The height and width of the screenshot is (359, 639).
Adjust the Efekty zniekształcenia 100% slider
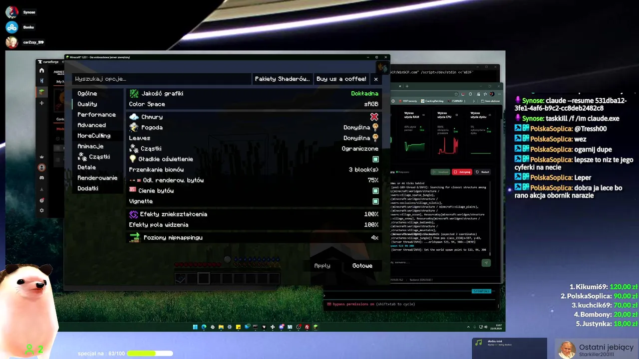click(371, 214)
